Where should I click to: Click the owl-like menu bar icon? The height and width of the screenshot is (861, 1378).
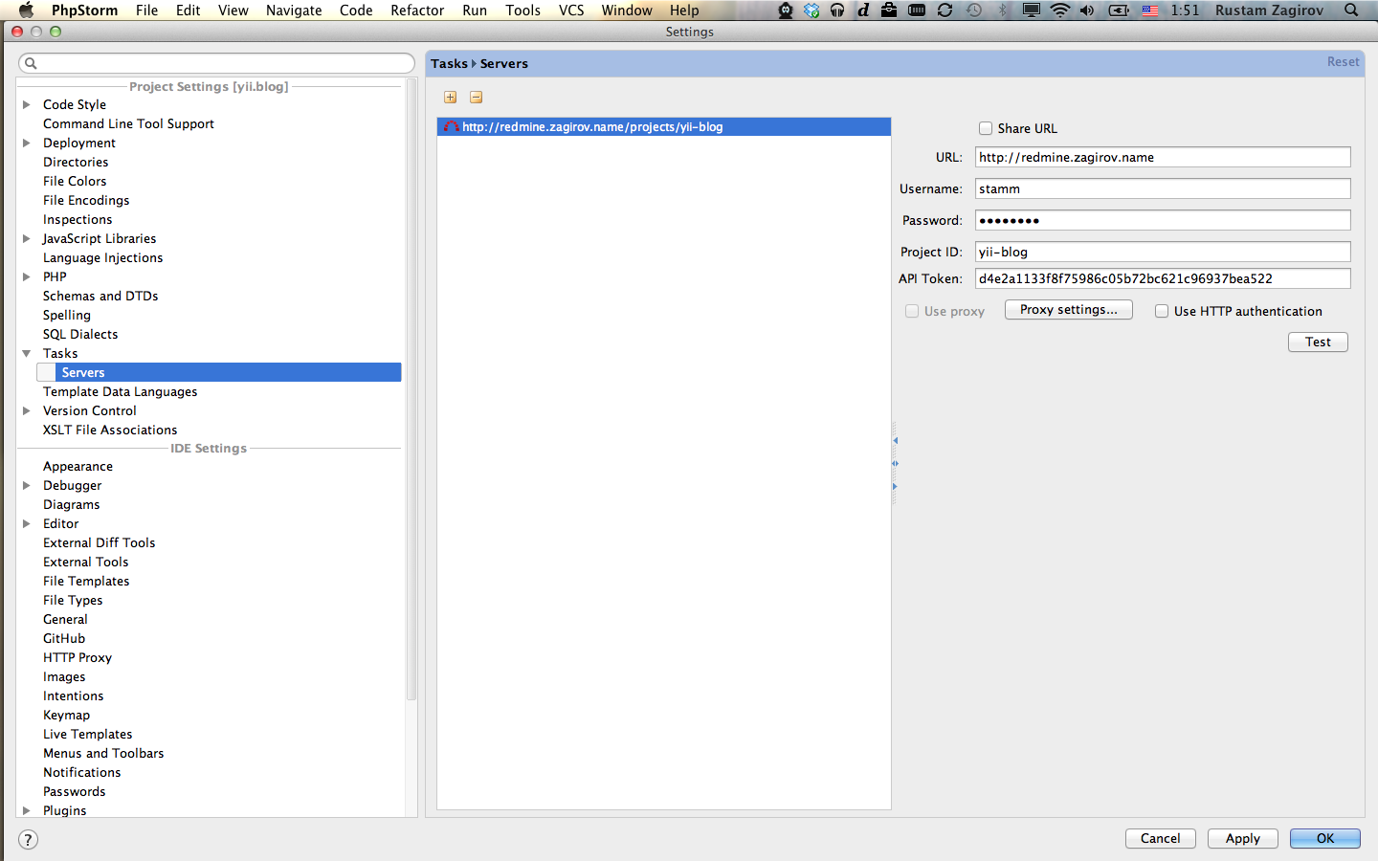tap(786, 11)
